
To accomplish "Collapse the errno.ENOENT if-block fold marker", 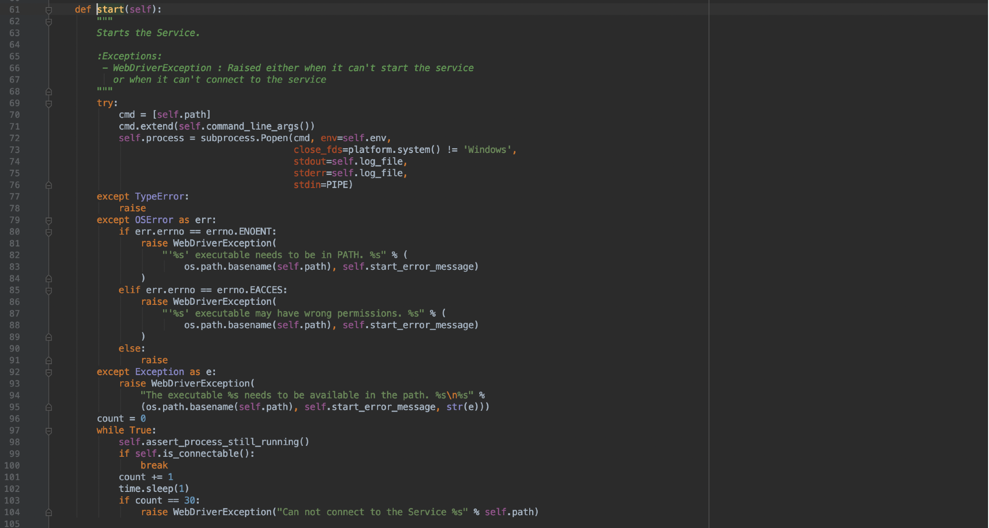I will click(48, 232).
